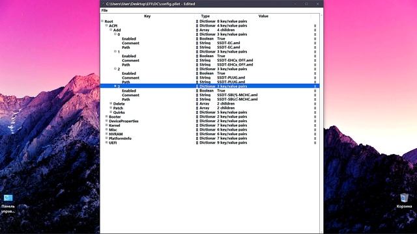Expand the Booter node

coord(106,116)
